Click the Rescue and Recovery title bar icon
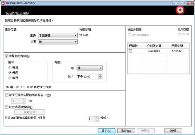This screenshot has height=135, width=195. tap(3, 3)
